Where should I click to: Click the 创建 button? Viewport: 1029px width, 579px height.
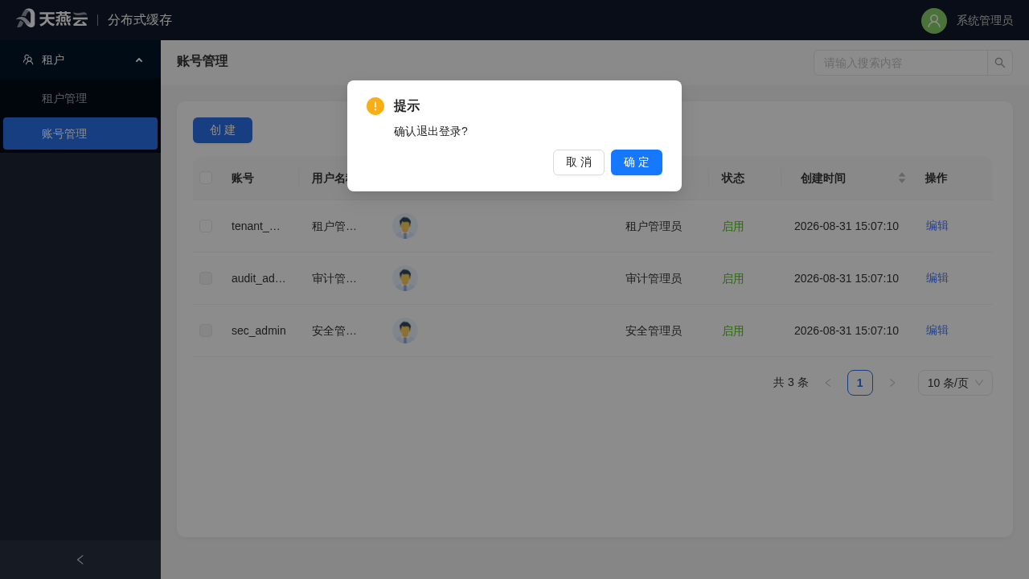(223, 130)
